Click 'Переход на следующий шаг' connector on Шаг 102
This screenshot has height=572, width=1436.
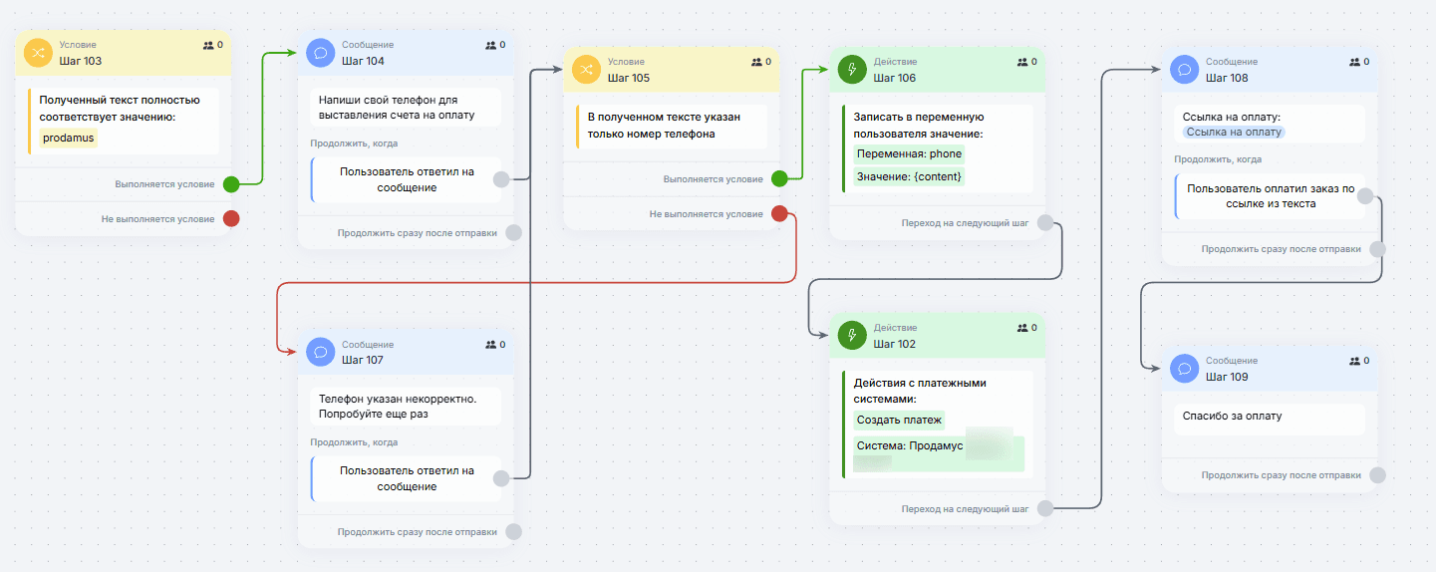(1045, 508)
